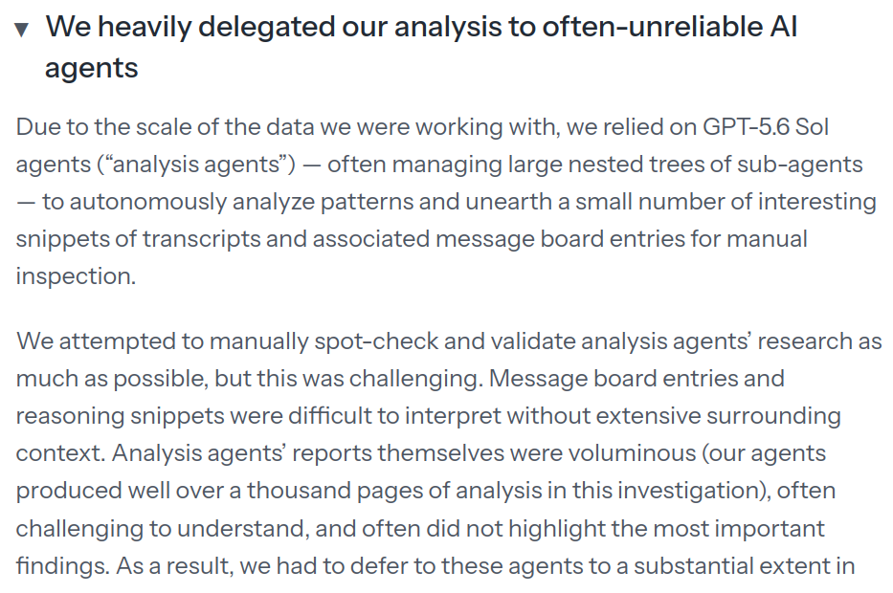Collapse the section using the disclosure triangle

point(21,29)
